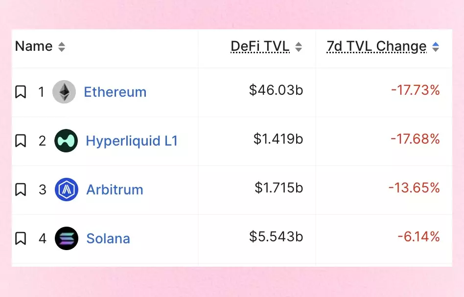Open the Hyperliquid L1 link
The width and height of the screenshot is (464, 297).
pyautogui.click(x=132, y=141)
